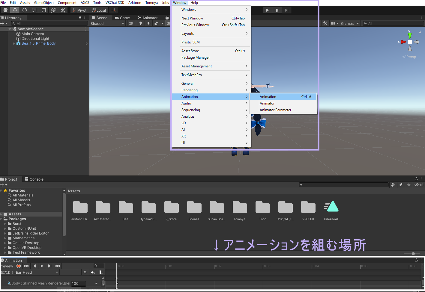Click the red X axis gizmo cone
The image size is (425, 292).
click(403, 42)
